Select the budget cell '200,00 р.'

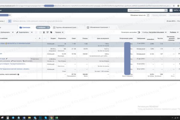coord(53,49)
